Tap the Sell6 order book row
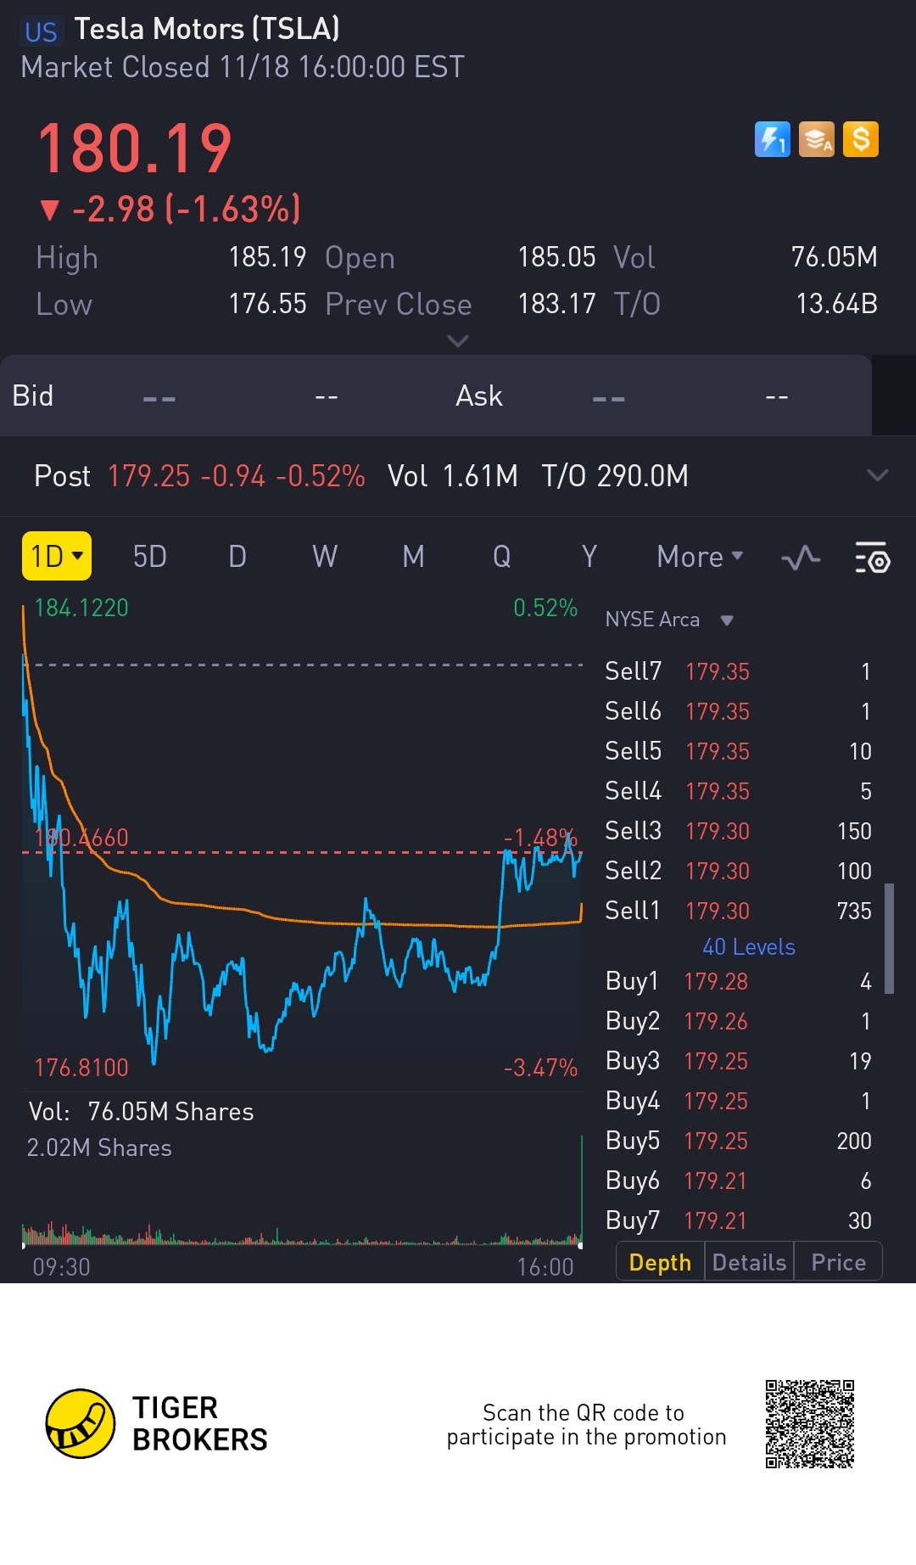916x1565 pixels. point(738,711)
